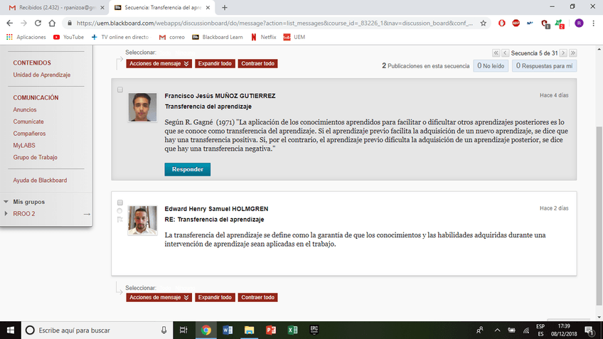Flag Edward Holmgren's reply post
This screenshot has width=603, height=339.
coord(120,220)
